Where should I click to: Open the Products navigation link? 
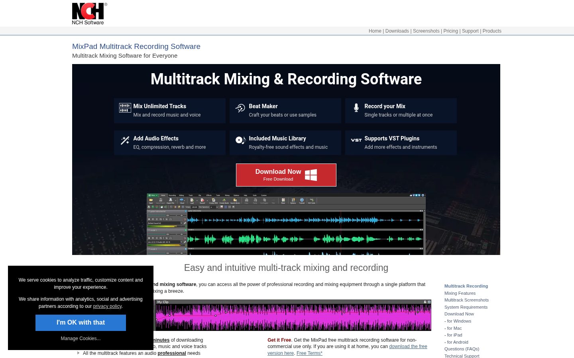492,31
